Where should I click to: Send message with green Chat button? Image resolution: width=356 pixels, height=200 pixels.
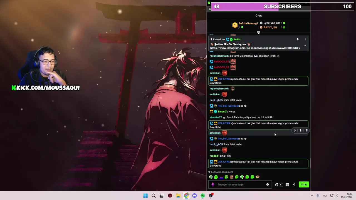(x=304, y=184)
